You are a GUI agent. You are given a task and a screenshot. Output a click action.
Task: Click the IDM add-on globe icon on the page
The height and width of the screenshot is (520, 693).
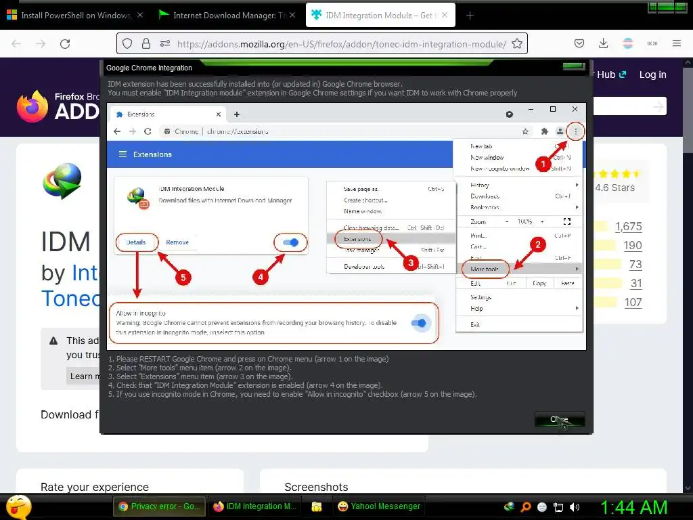coord(62,181)
